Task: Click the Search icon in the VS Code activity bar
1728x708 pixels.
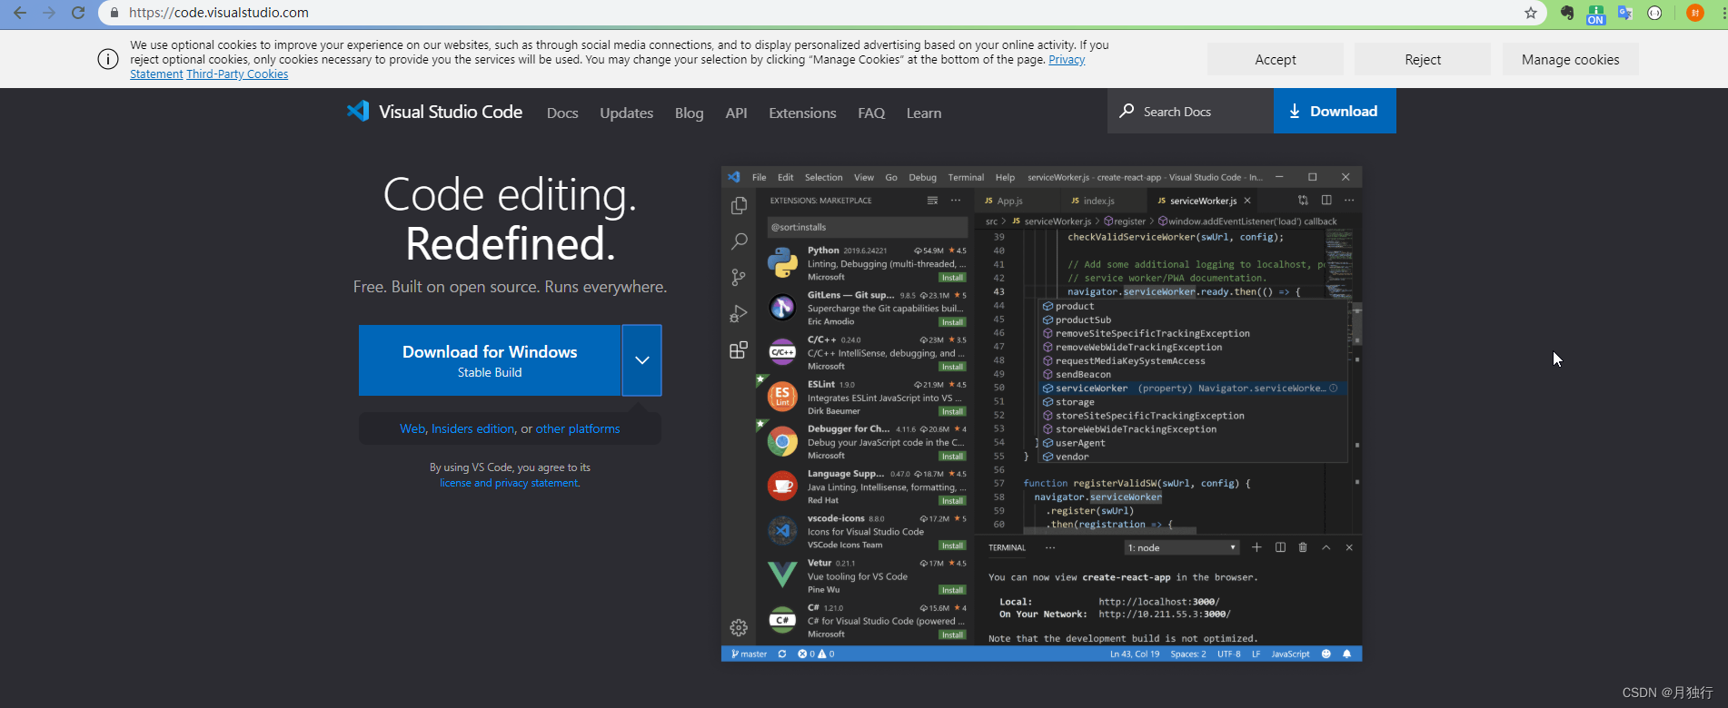Action: click(739, 241)
